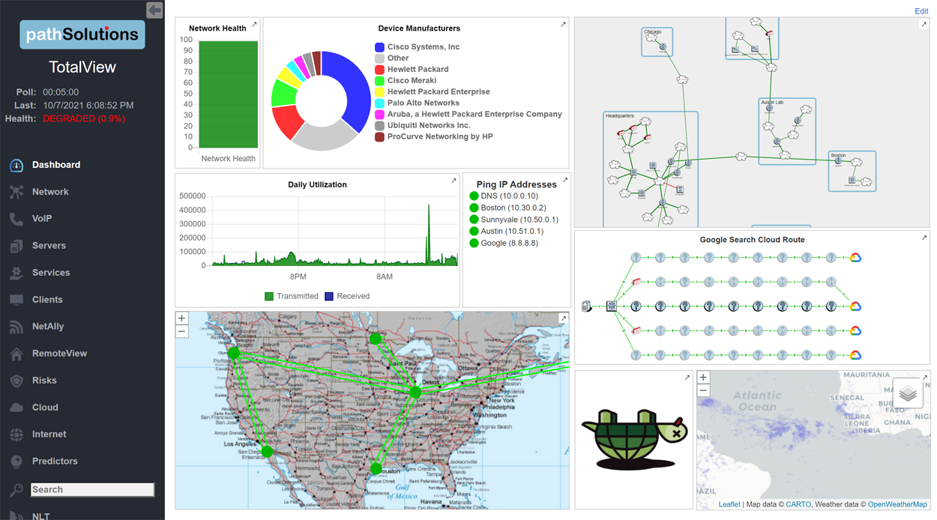
Task: Click the Internet globe icon
Action: tap(16, 435)
